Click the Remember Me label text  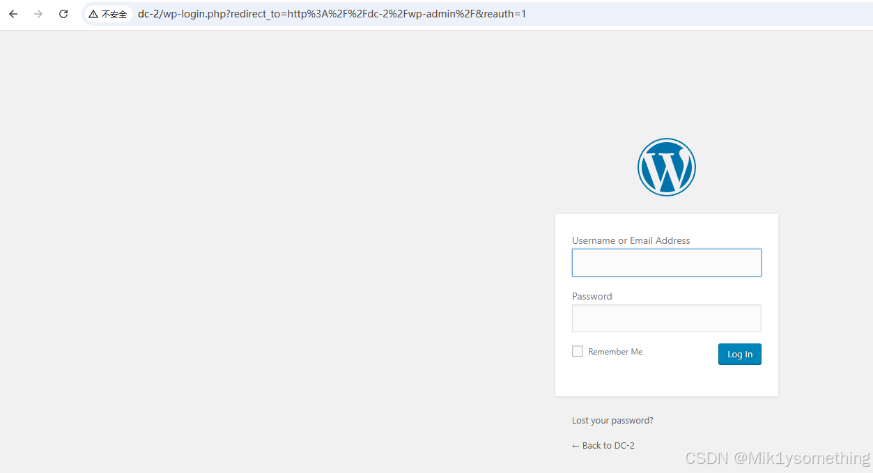pos(615,352)
